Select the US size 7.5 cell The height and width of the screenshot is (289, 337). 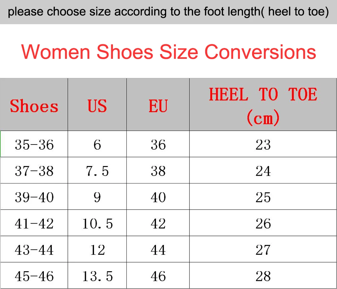pyautogui.click(x=97, y=171)
